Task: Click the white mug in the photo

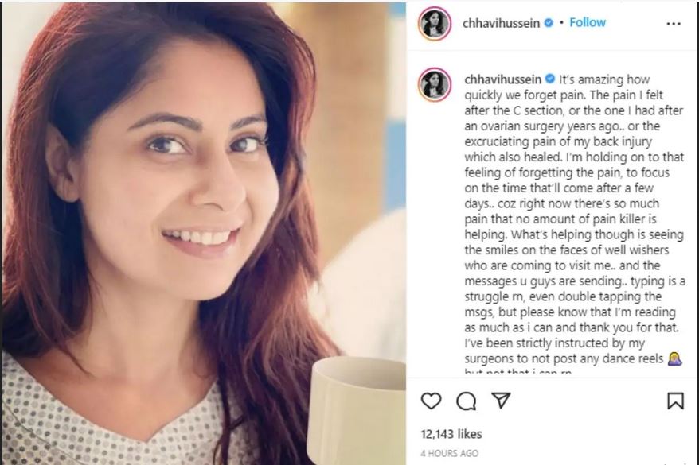Action: 356,410
